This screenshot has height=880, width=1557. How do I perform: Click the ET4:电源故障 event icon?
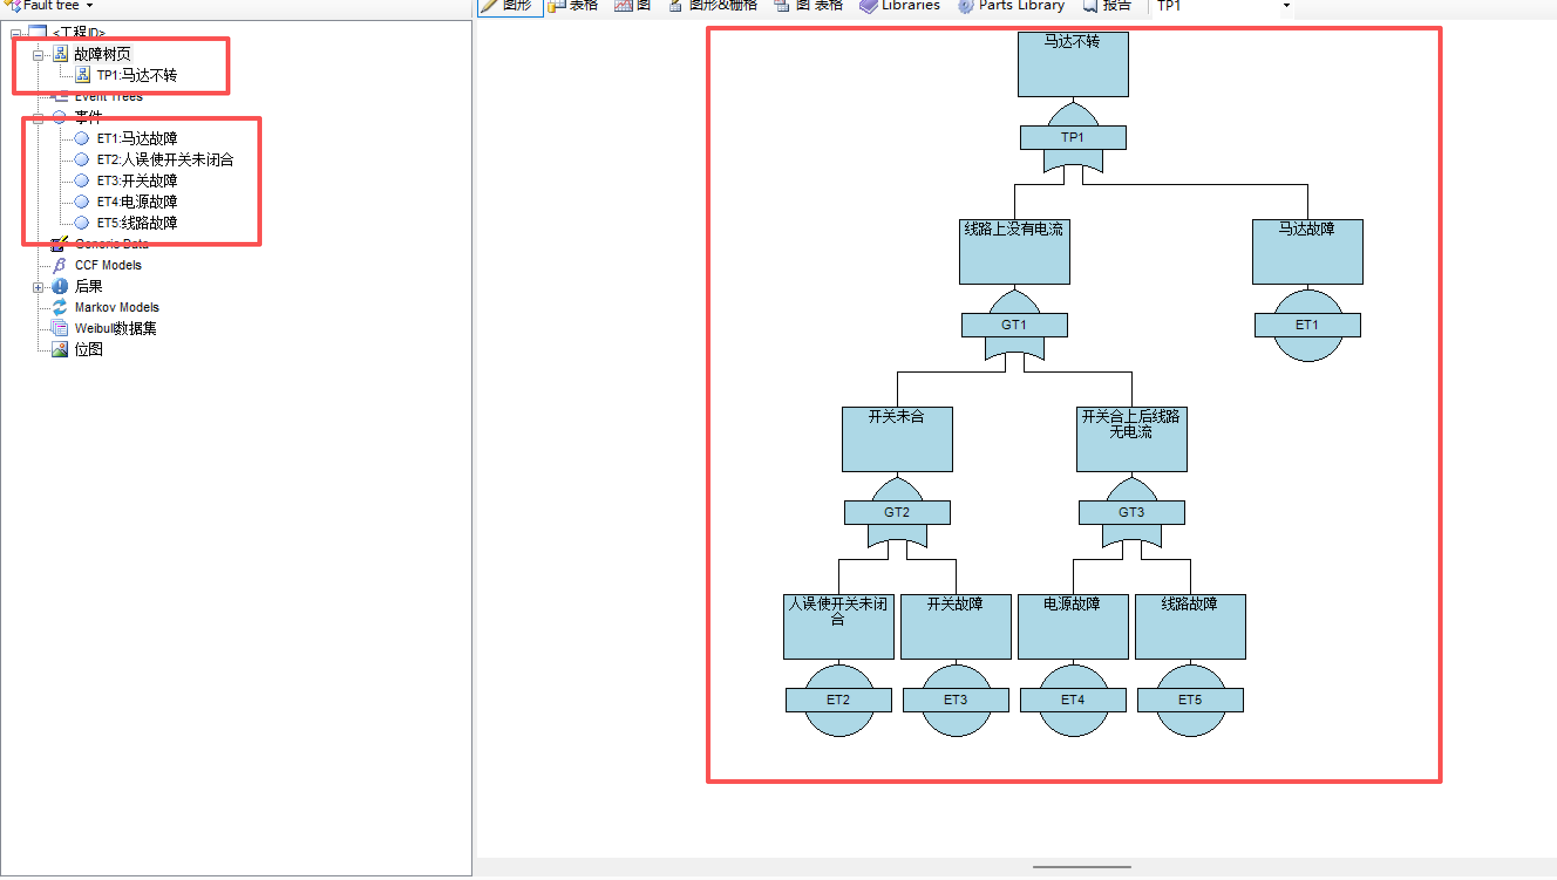tap(81, 202)
